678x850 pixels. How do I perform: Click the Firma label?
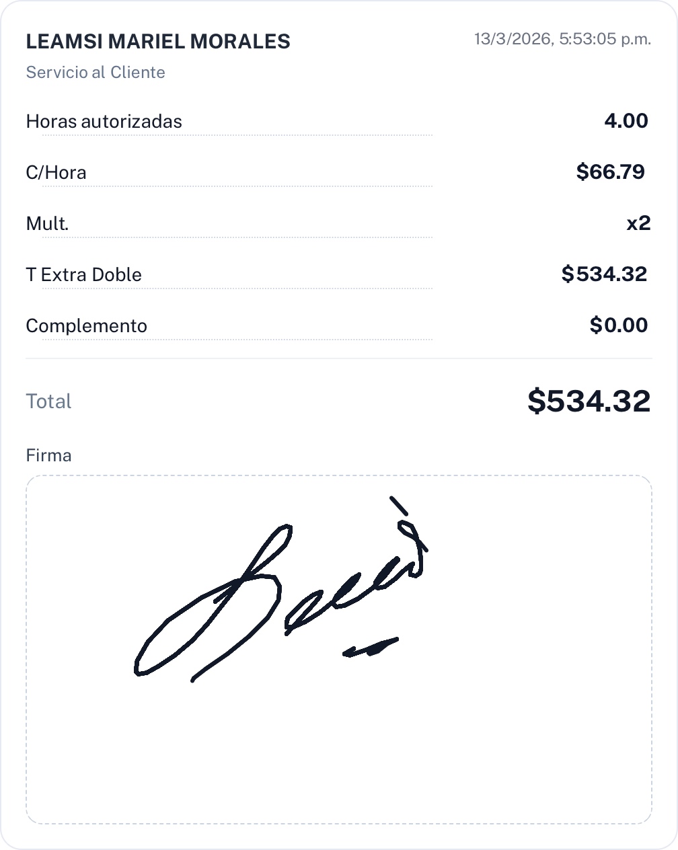(49, 456)
